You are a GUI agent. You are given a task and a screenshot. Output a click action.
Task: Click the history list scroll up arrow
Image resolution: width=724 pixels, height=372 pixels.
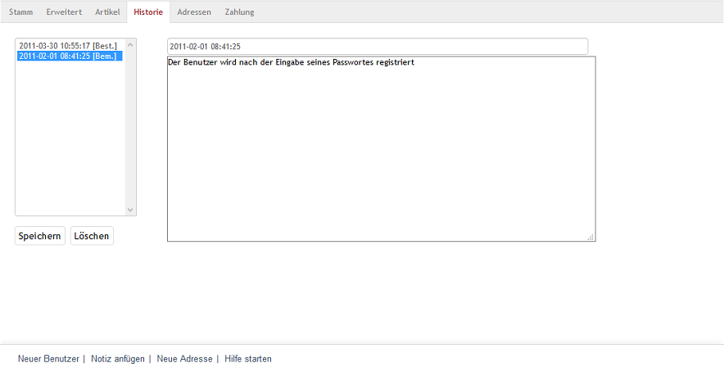[130, 45]
